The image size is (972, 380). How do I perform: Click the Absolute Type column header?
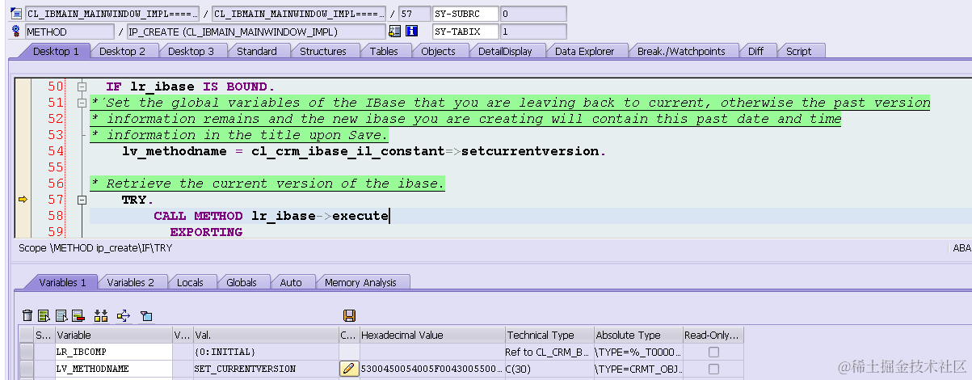point(637,335)
